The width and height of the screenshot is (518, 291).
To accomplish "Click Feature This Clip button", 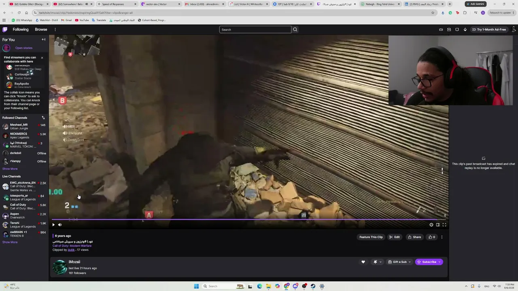I will tap(371, 237).
